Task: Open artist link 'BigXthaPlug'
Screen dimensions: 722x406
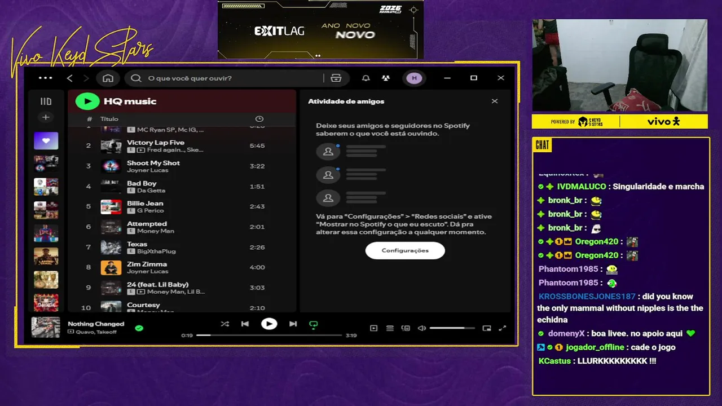Action: pyautogui.click(x=156, y=251)
